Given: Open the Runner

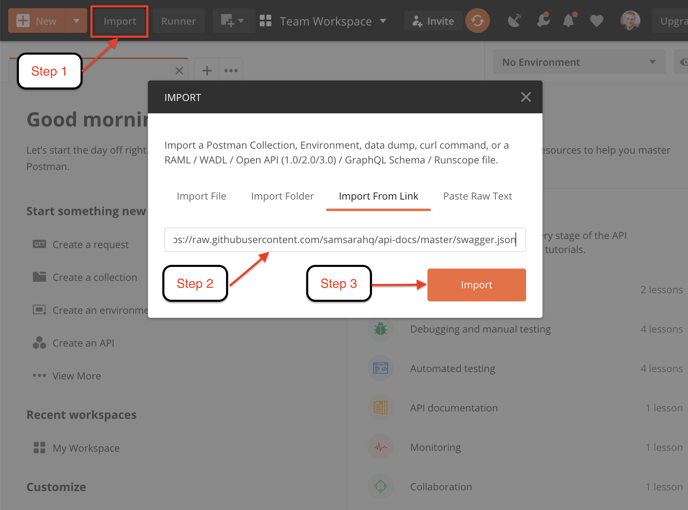Looking at the screenshot, I should coord(178,21).
